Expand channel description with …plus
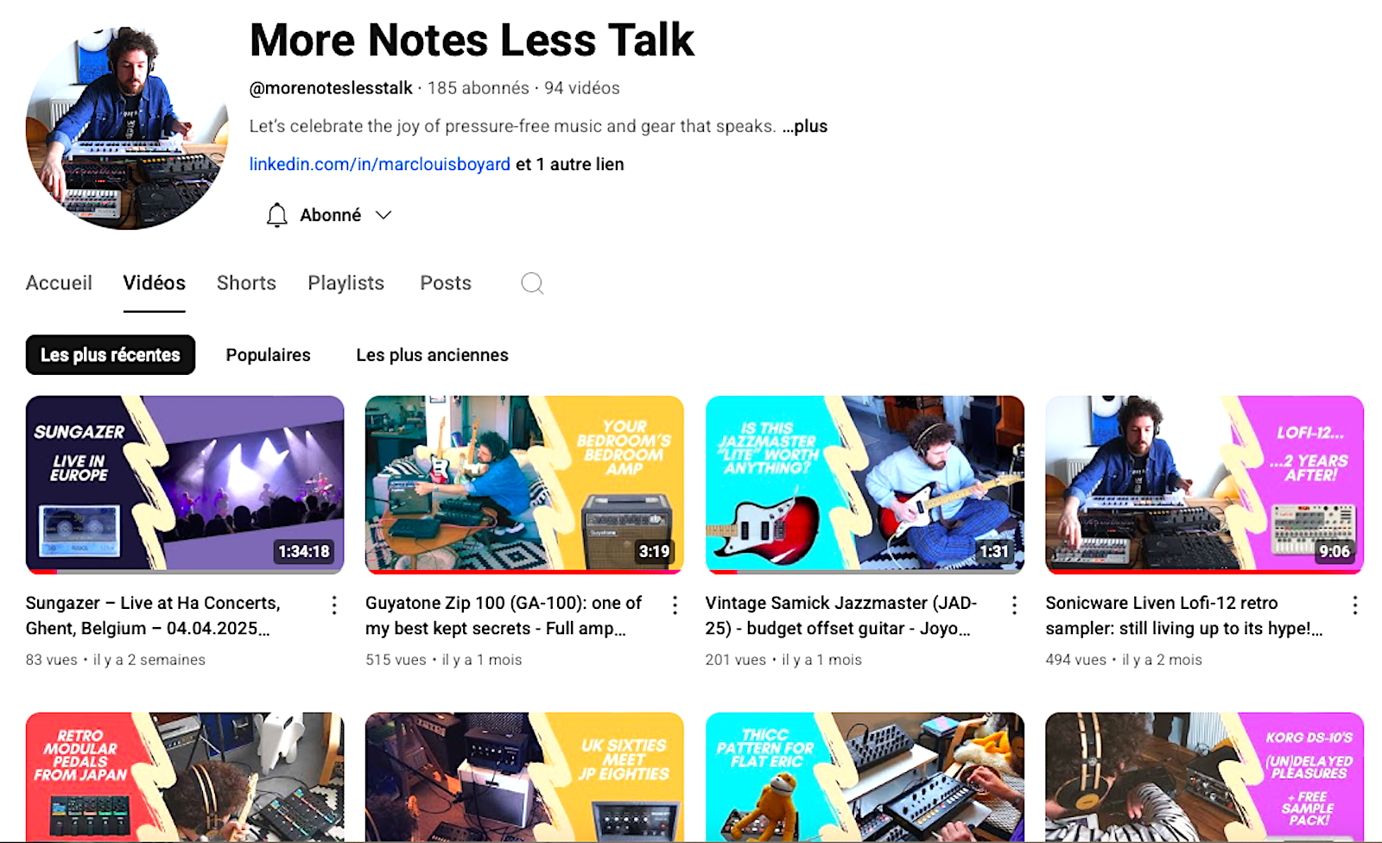 (x=805, y=126)
